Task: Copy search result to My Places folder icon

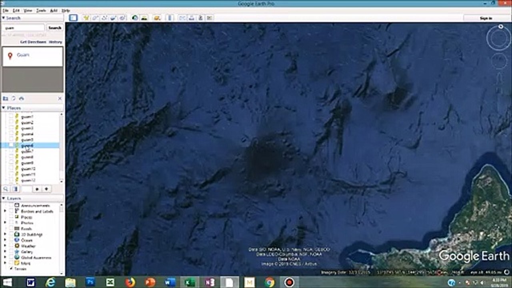Action: [6, 98]
